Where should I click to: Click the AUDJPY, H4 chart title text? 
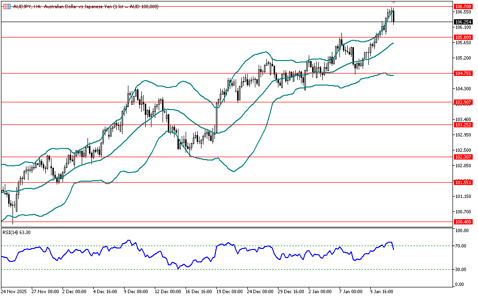(x=27, y=5)
